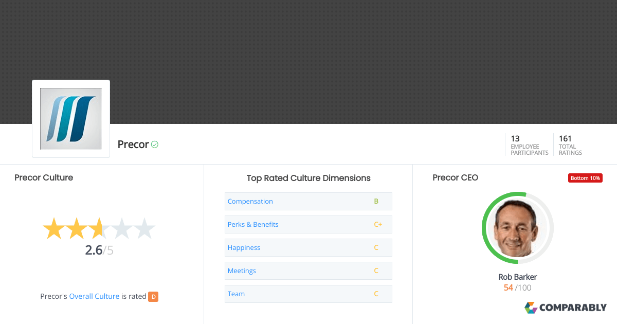This screenshot has width=617, height=324.
Task: Click Rob Barker's CEO photo
Action: 518,228
